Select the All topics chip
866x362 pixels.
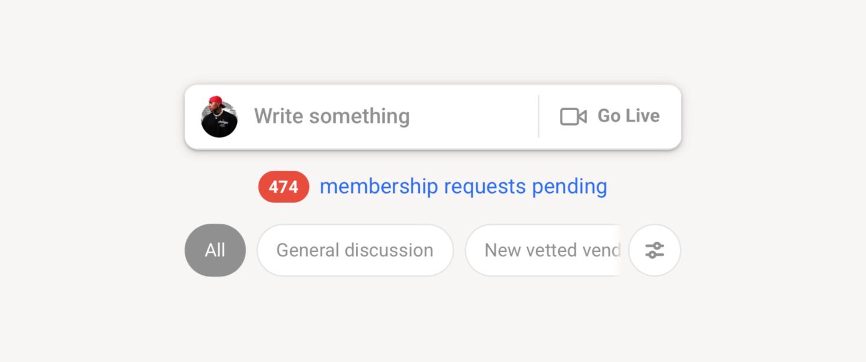click(x=215, y=250)
